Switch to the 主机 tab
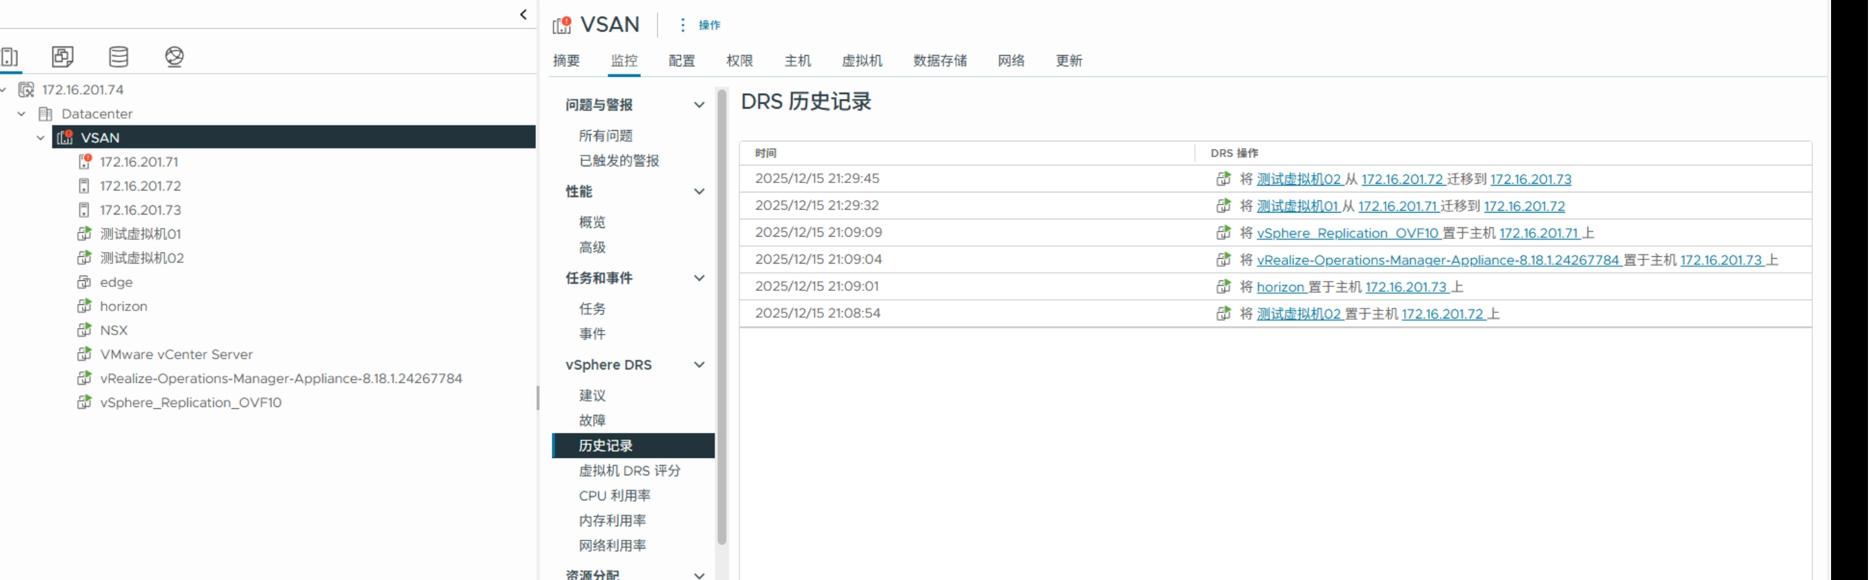 (798, 60)
